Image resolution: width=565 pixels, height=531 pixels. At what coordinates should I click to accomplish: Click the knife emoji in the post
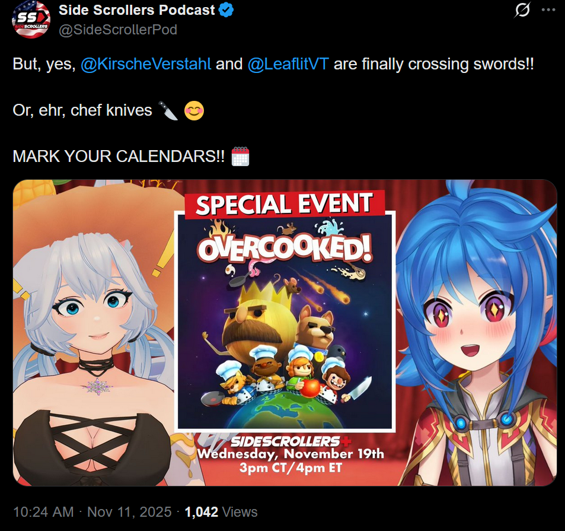pos(168,110)
